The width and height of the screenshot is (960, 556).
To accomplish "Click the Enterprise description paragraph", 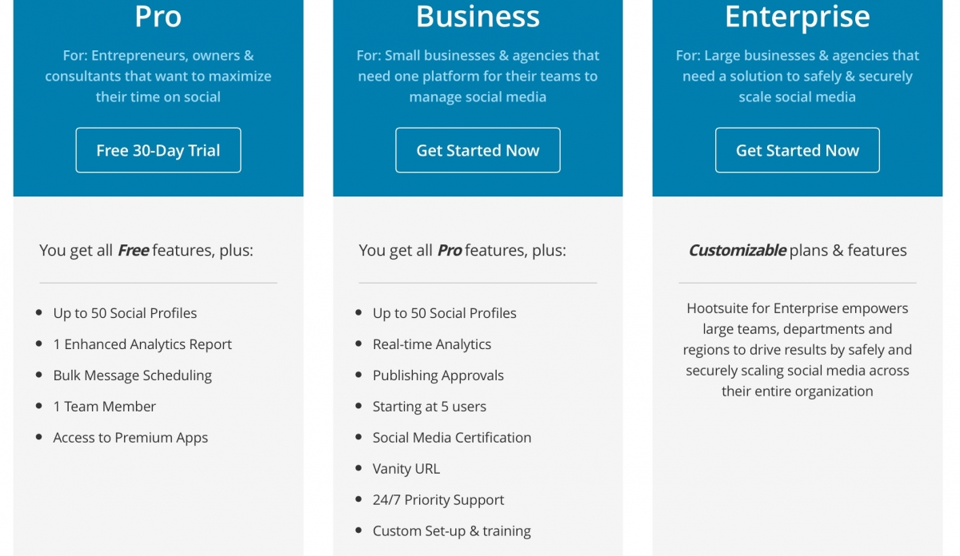I will [x=797, y=349].
